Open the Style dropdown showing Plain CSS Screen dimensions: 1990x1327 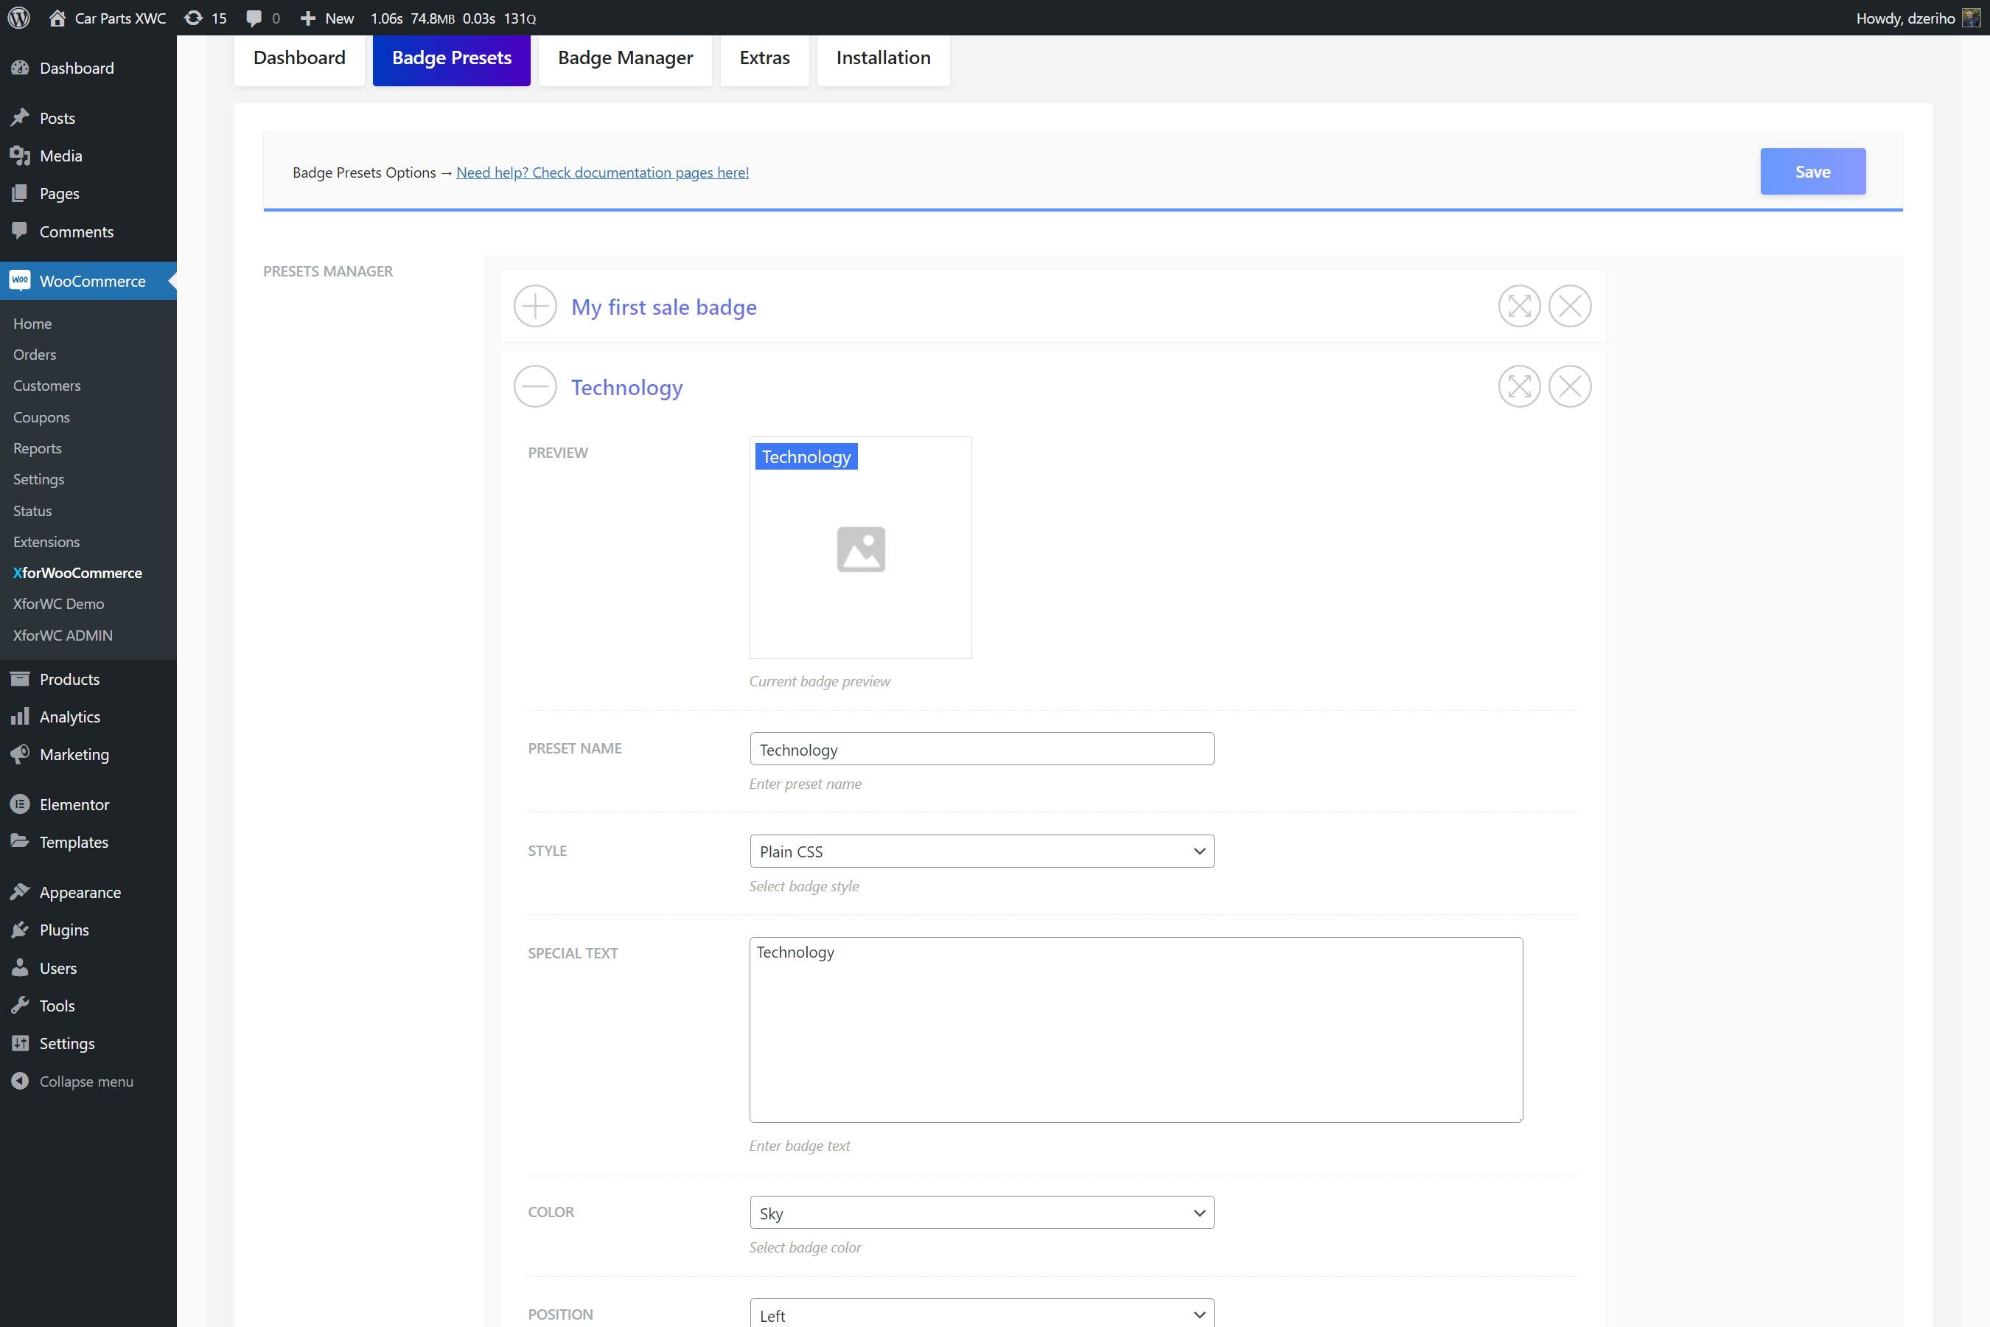click(x=982, y=851)
